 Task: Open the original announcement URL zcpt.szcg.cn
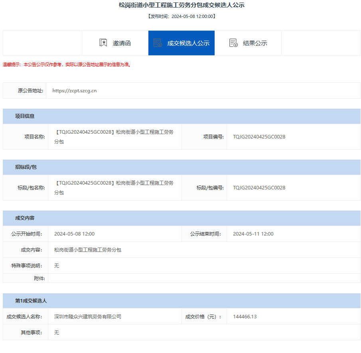tap(75, 91)
